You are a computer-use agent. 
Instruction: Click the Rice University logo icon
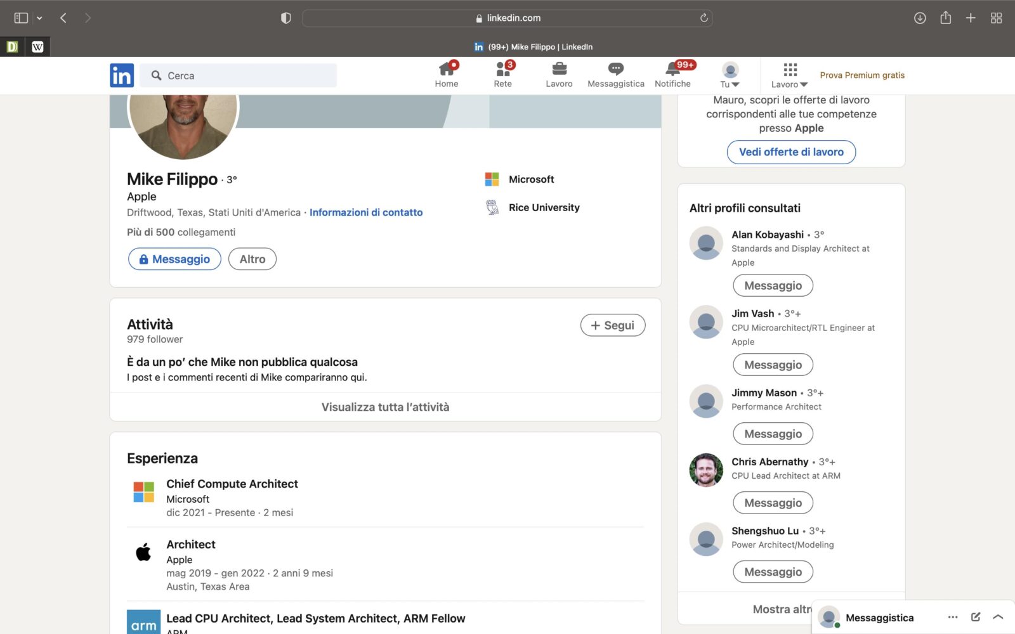[x=492, y=207]
